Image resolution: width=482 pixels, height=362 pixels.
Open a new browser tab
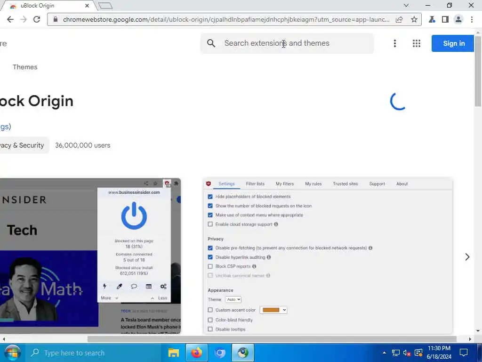tap(105, 6)
